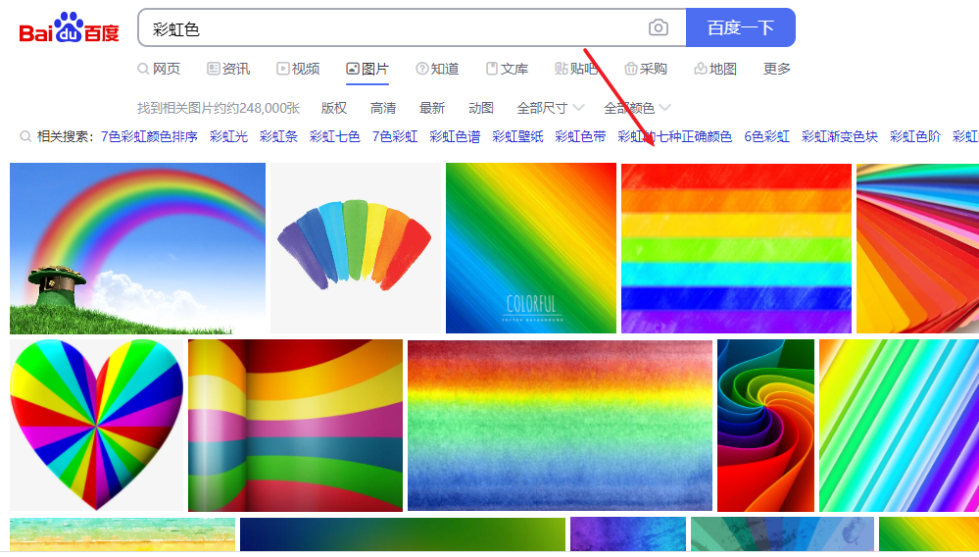The height and width of the screenshot is (557, 979).
Task: Open the horizontal rainbow stripes flag image
Action: (x=736, y=248)
